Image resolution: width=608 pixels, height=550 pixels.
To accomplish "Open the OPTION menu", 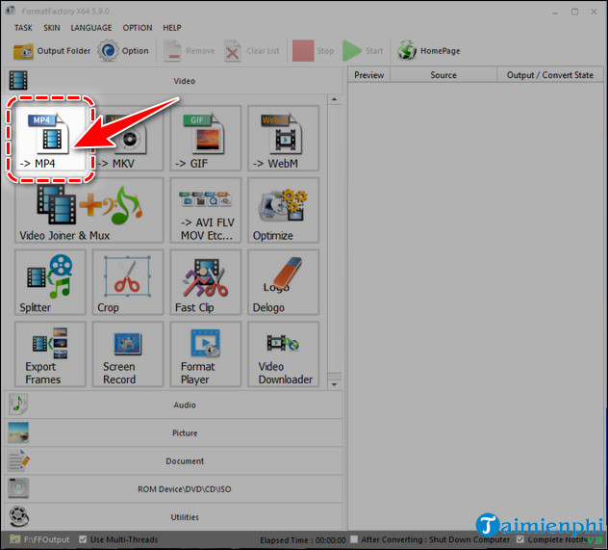I will 138,28.
